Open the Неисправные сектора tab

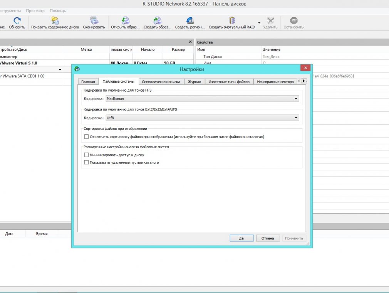click(275, 82)
